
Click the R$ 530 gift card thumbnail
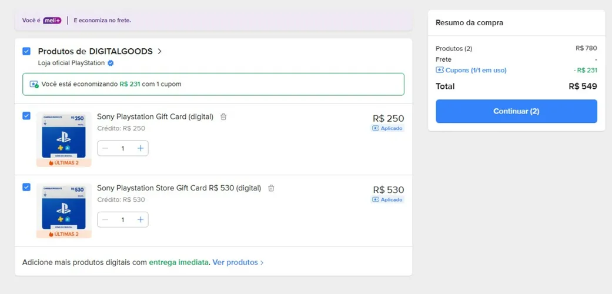point(64,211)
